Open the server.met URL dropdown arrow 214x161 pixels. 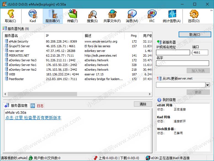208,85
